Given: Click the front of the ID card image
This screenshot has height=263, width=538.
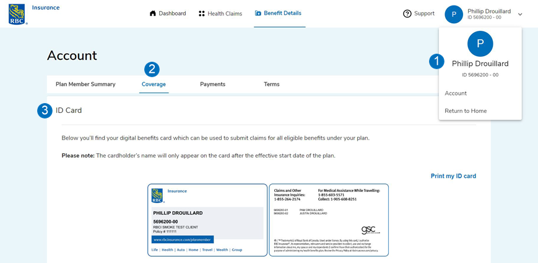Looking at the screenshot, I should [207, 220].
